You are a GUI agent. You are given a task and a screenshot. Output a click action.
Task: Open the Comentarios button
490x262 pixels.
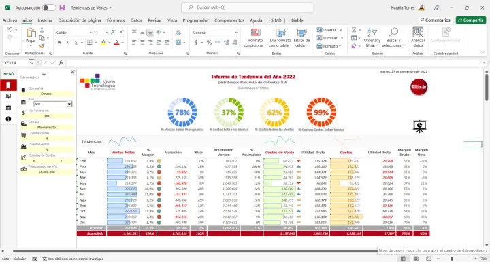click(x=436, y=20)
